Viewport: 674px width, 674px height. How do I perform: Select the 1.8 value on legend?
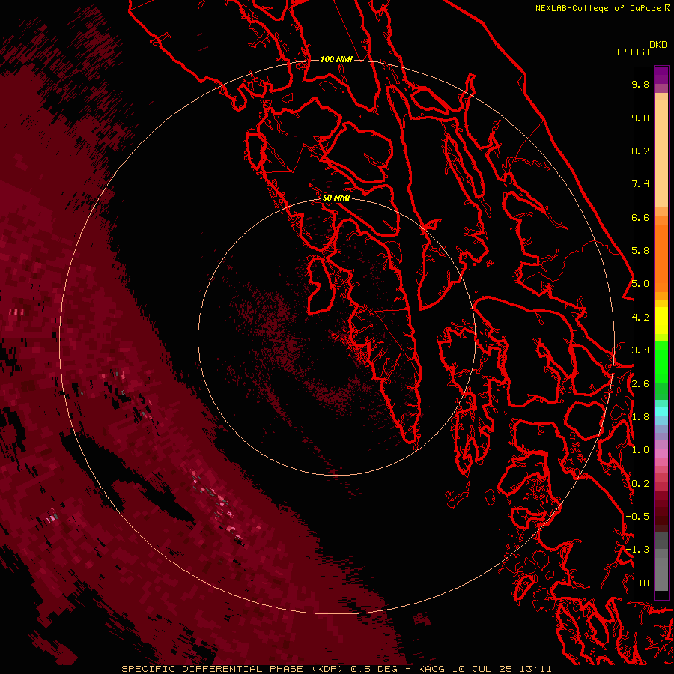pos(640,417)
